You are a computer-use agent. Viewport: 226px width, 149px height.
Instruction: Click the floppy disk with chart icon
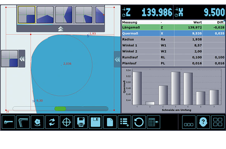pyautogui.click(x=81, y=122)
